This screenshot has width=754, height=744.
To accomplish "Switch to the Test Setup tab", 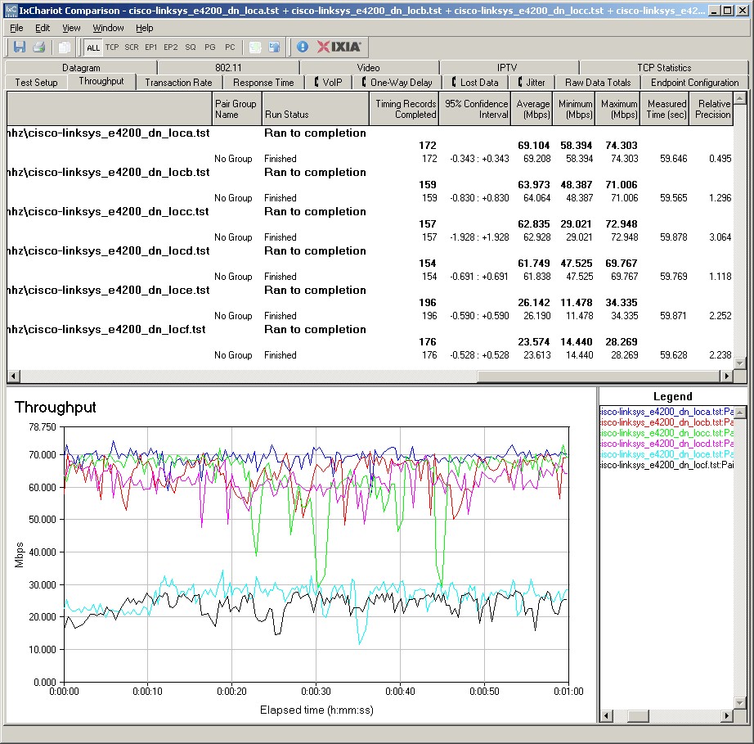I will pyautogui.click(x=36, y=83).
